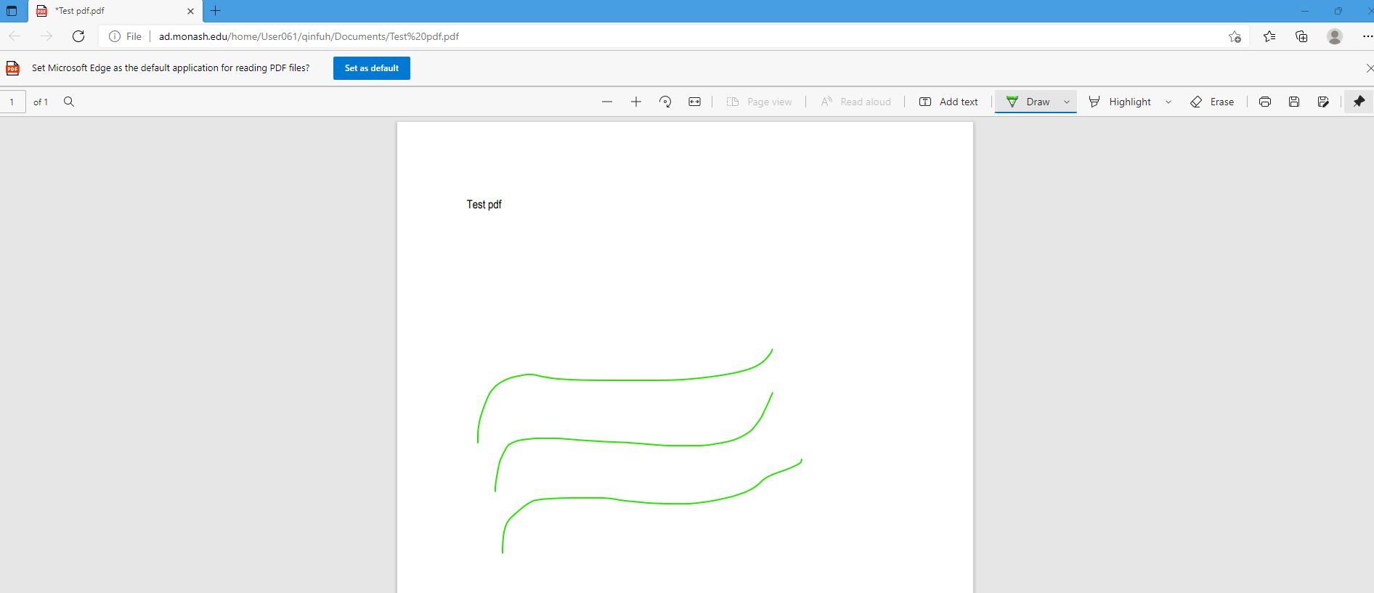
Task: Click the 'Test pdf' document text
Action: tap(484, 205)
